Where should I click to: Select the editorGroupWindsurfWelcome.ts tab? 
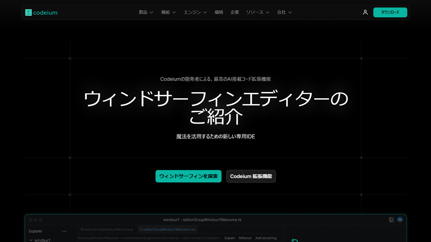(107, 229)
